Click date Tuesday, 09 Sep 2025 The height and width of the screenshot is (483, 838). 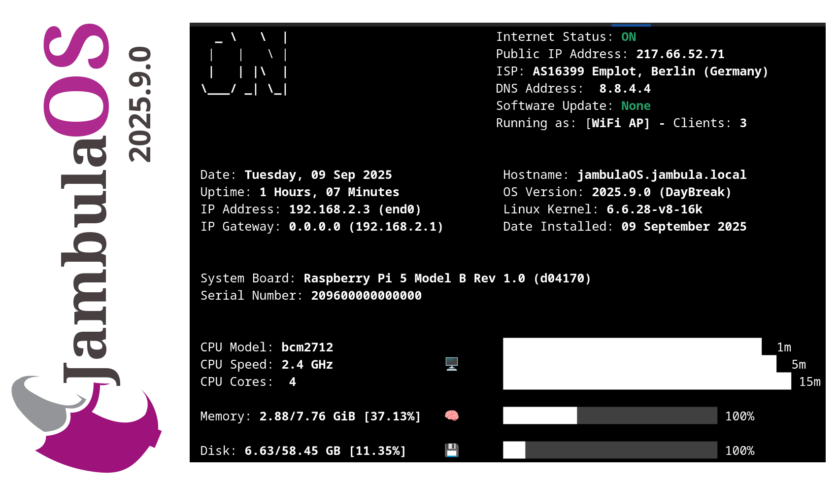click(318, 175)
